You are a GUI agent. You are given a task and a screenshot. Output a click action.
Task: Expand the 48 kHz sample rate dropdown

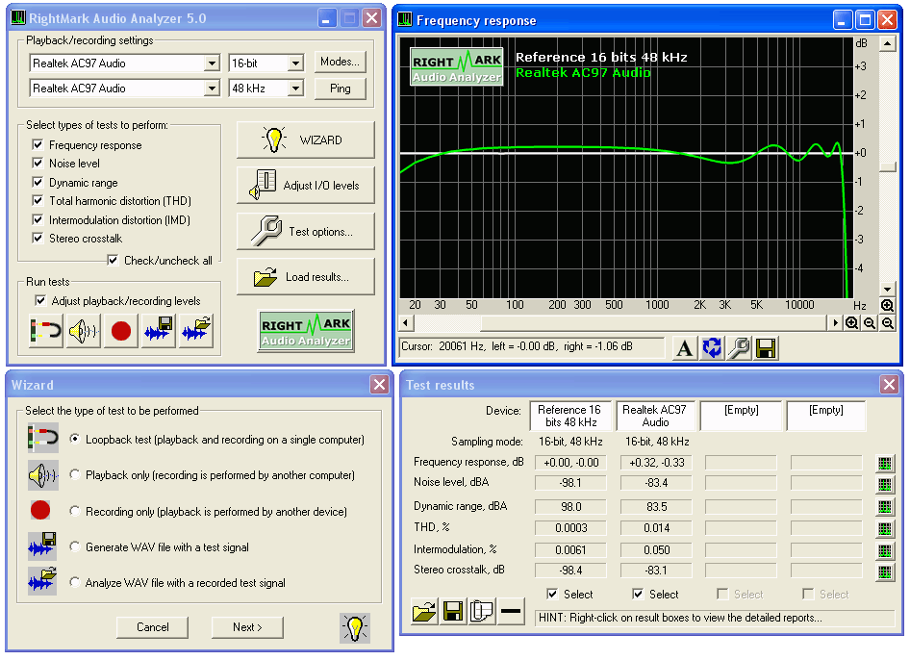coord(294,89)
